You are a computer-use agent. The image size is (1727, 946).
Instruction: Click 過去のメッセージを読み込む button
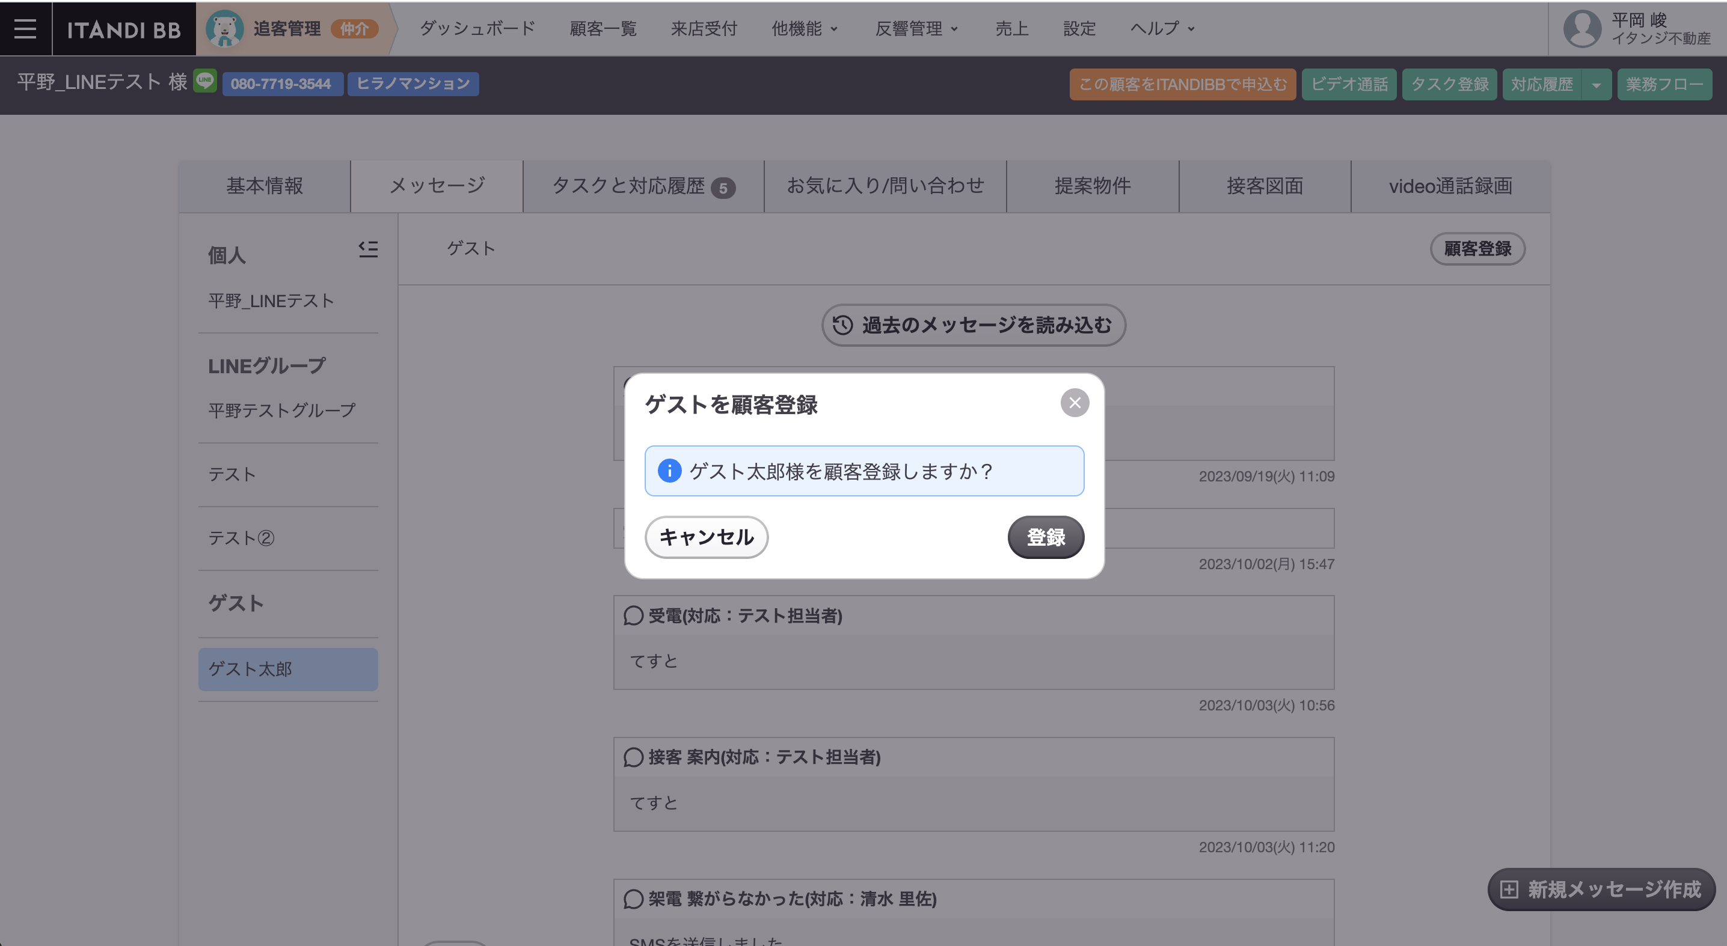click(x=974, y=325)
